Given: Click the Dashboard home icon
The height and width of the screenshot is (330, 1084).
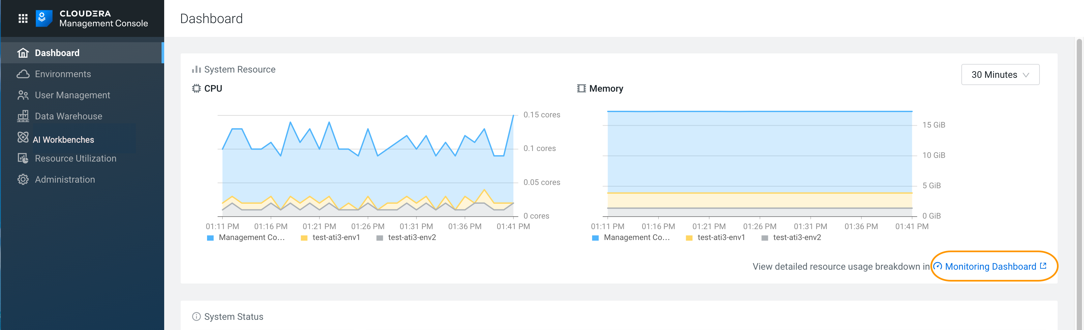Looking at the screenshot, I should (x=23, y=53).
